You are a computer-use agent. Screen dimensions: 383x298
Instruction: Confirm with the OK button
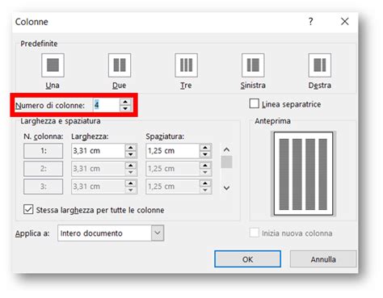[247, 259]
